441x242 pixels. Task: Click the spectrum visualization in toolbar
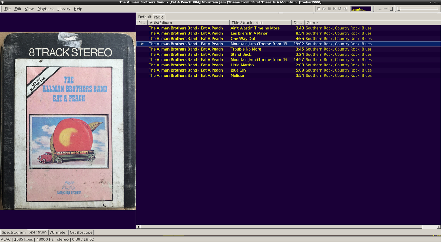[x=361, y=9]
